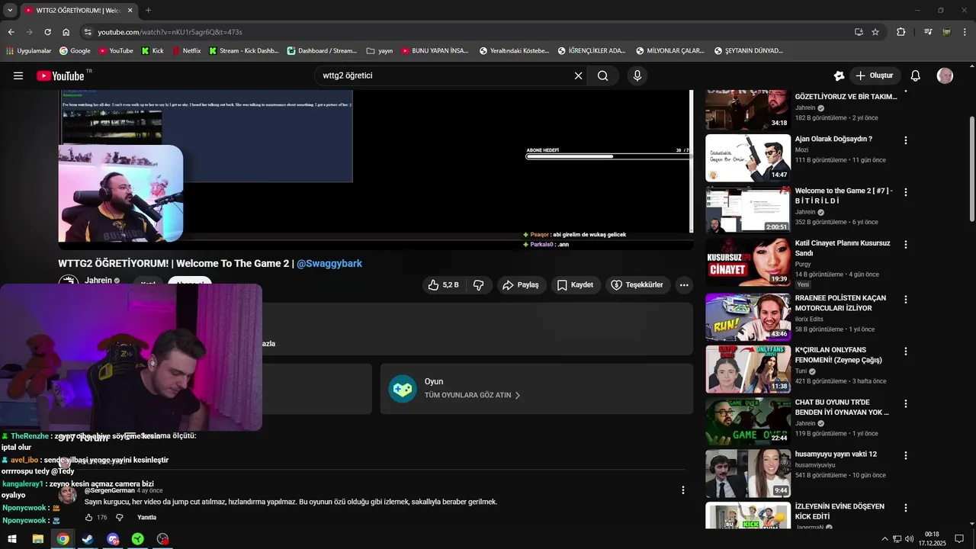
Task: Click the magnifier search button
Action: pos(603,75)
